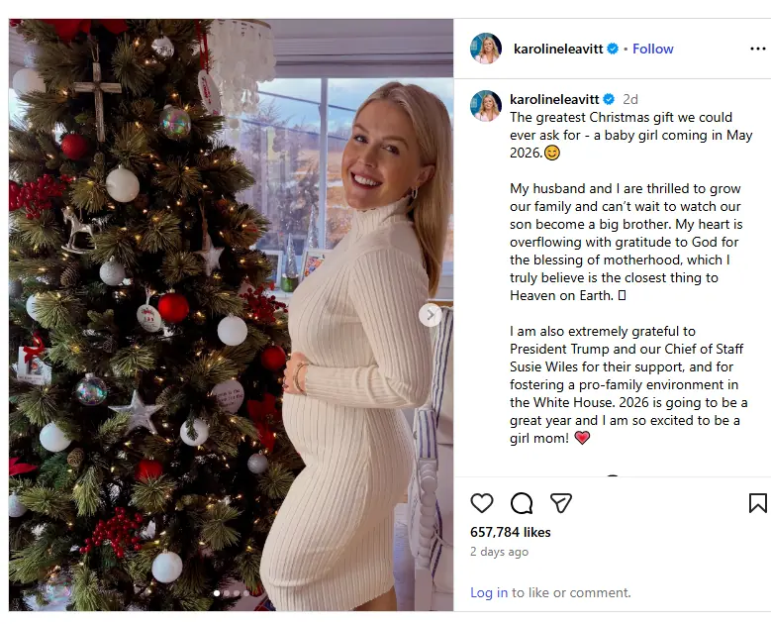The image size is (771, 624).
Task: Click the Log in link
Action: (x=489, y=592)
